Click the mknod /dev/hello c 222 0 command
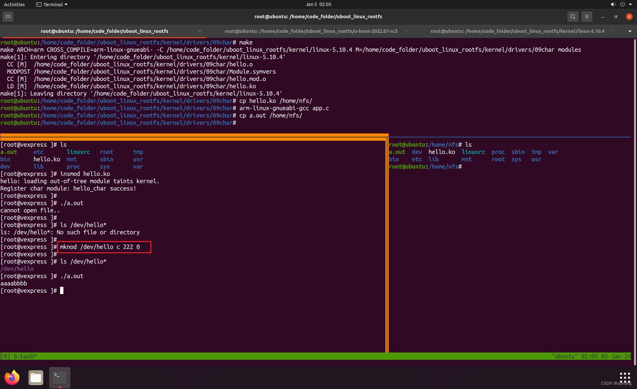The height and width of the screenshot is (389, 637). click(x=100, y=247)
